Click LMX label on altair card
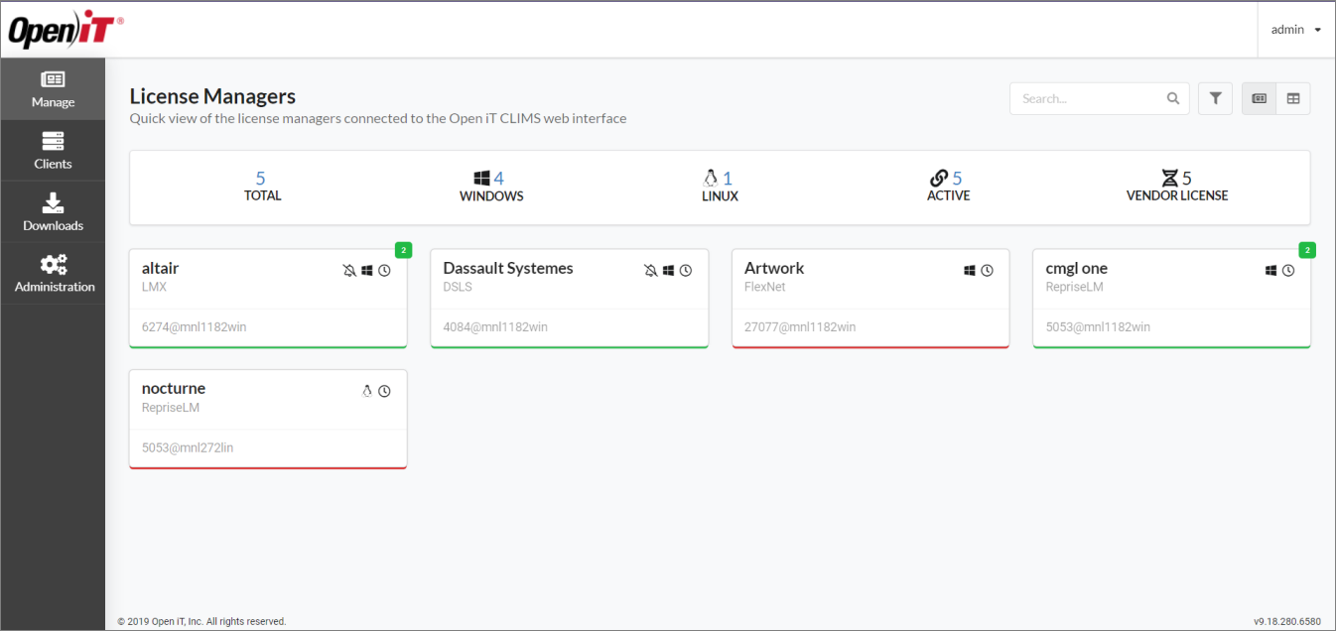This screenshot has height=631, width=1336. 153,287
